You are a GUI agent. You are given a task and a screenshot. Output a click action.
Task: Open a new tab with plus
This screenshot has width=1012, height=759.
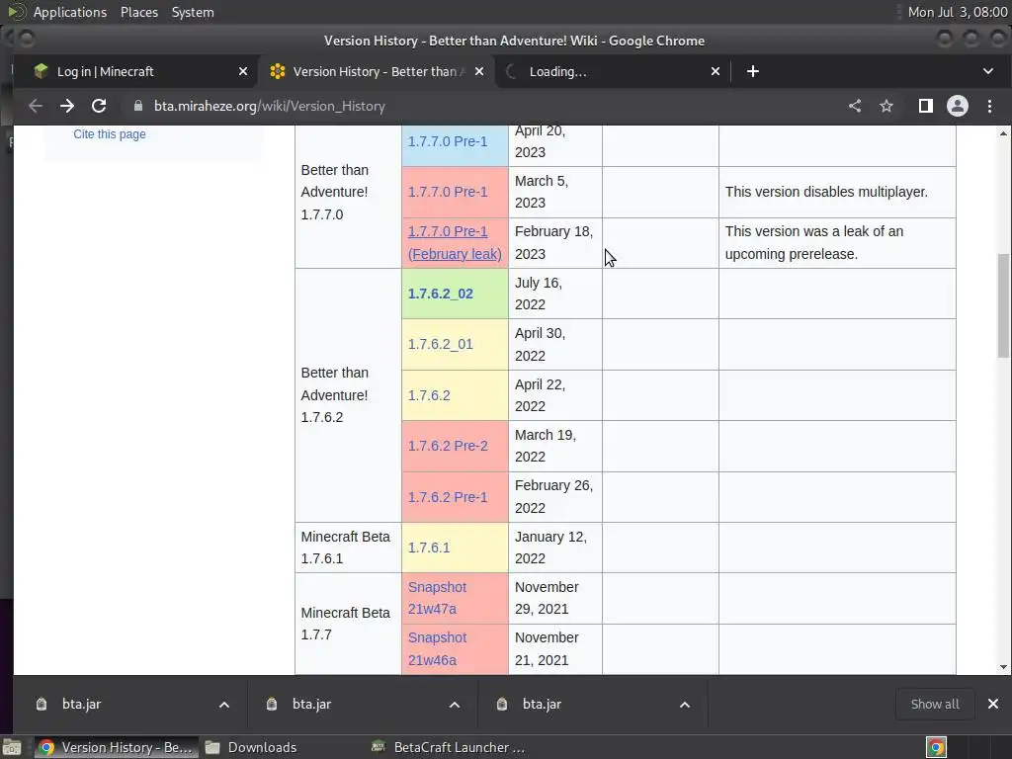[x=752, y=71]
